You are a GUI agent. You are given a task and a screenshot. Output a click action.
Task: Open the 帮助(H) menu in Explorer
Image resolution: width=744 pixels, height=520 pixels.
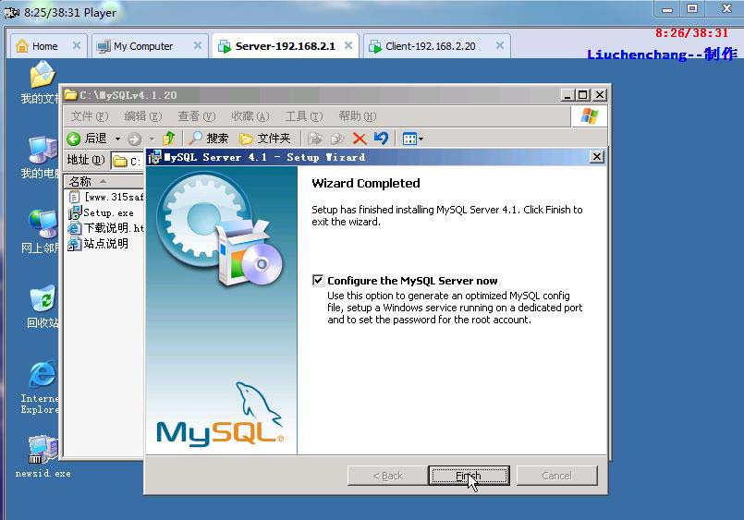coord(358,116)
